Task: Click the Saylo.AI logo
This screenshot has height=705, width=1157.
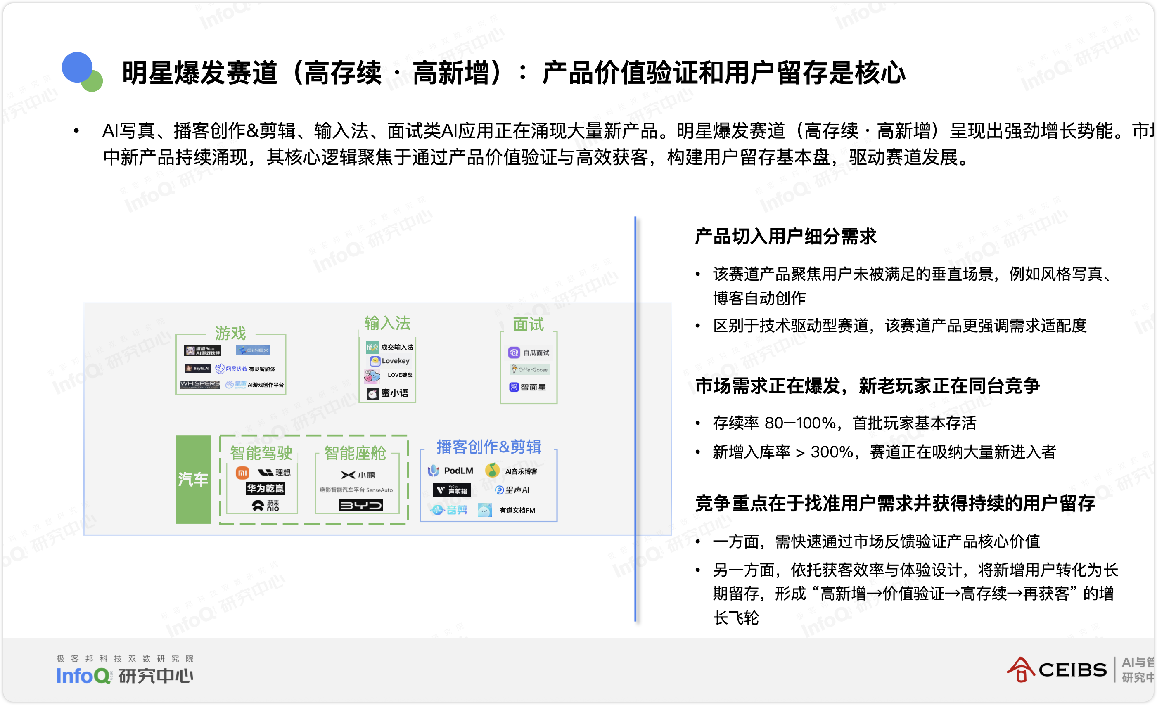Action: coord(197,369)
